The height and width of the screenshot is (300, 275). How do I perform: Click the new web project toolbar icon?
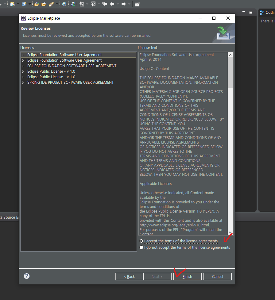12,4
